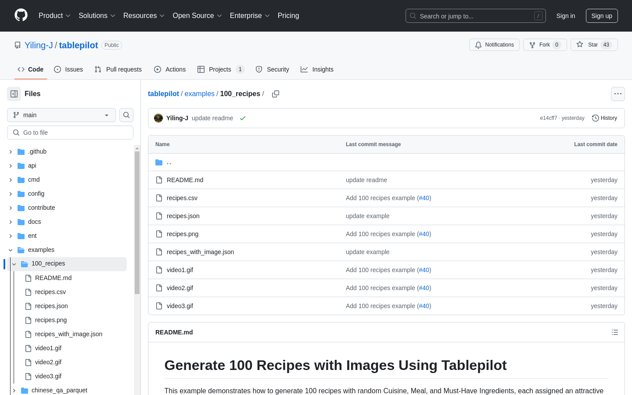Open recipes.json in the file table
Image resolution: width=632 pixels, height=395 pixels.
tap(183, 216)
